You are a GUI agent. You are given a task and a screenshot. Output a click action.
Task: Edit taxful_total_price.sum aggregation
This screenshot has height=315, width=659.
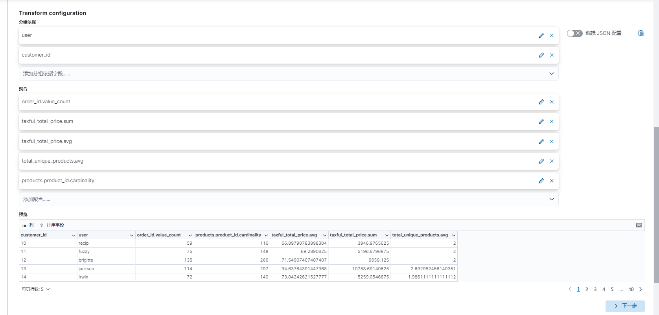[541, 121]
